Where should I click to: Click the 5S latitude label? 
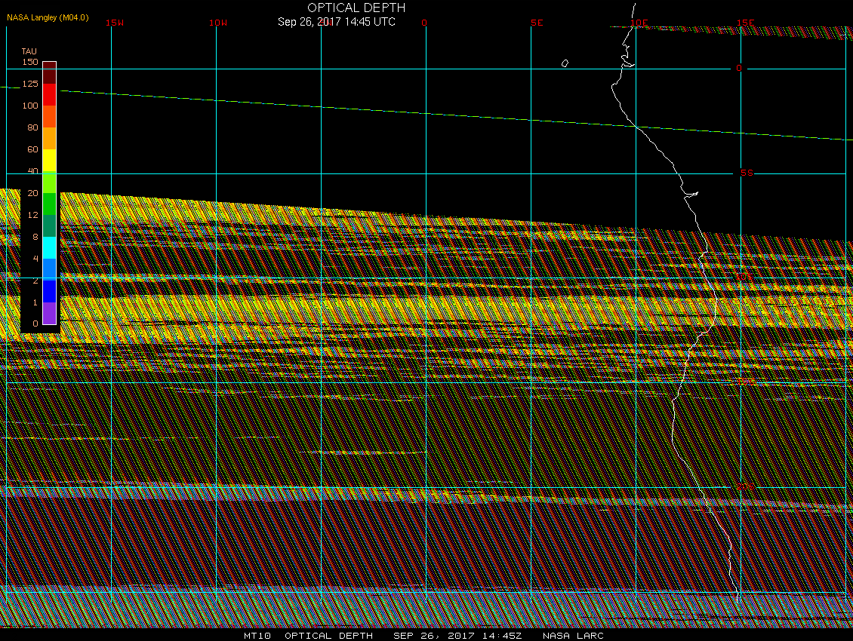click(746, 173)
